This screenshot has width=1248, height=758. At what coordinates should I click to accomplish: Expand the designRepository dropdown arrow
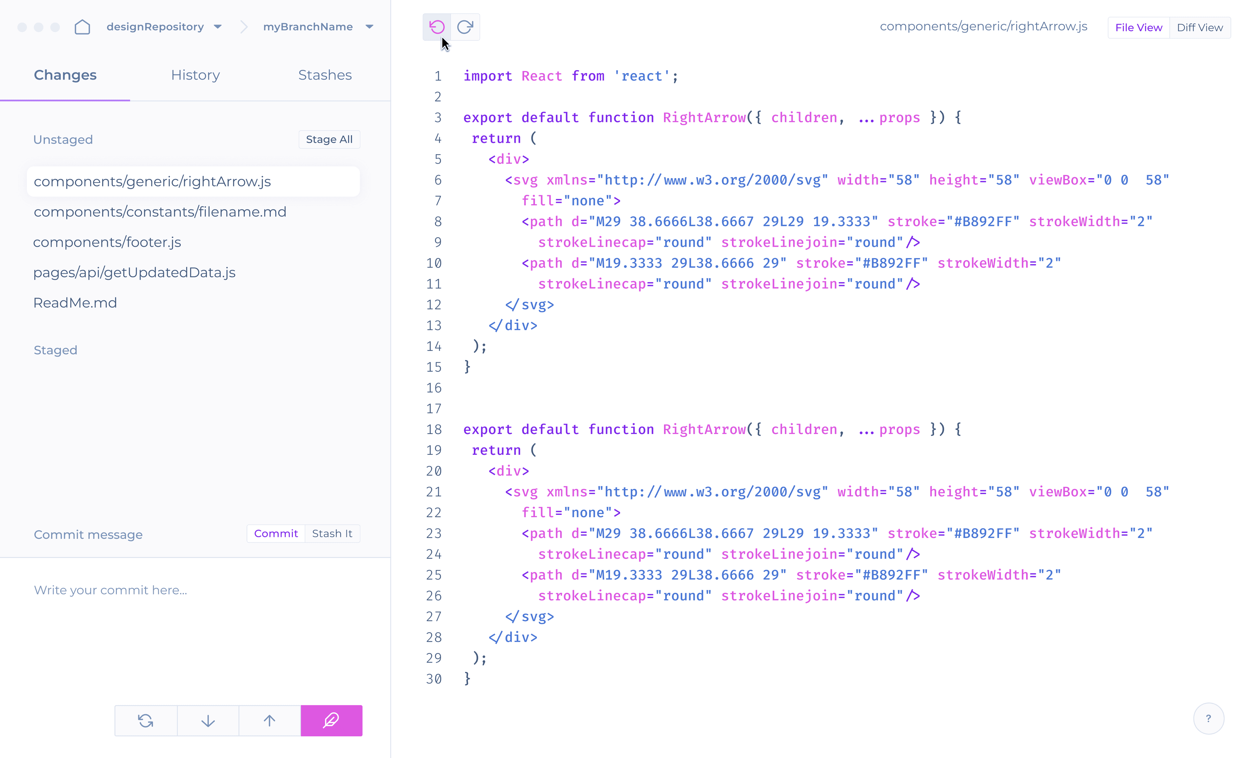point(218,27)
